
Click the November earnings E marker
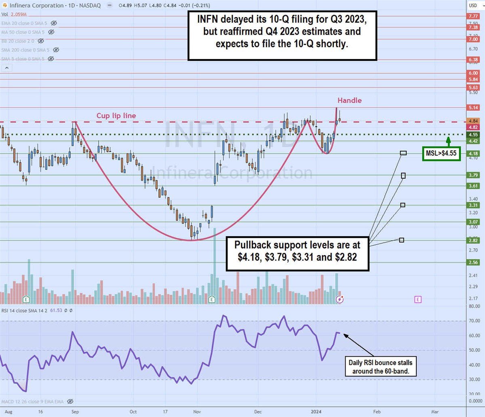coord(212,299)
